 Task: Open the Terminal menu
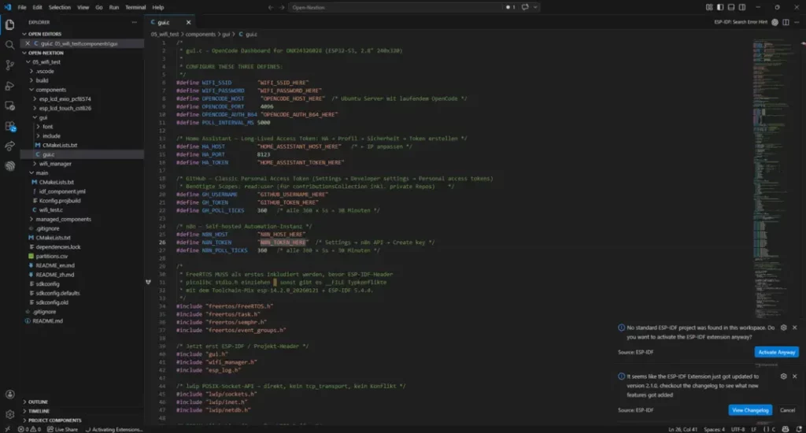[x=135, y=7]
